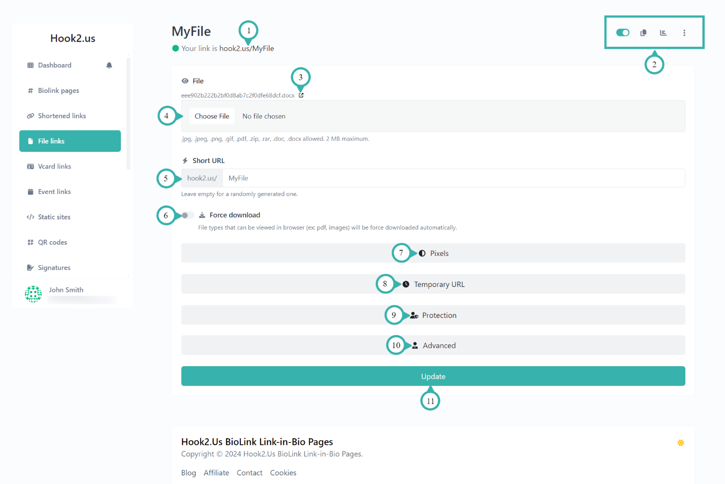Select the QR codes sidebar icon

[x=30, y=242]
